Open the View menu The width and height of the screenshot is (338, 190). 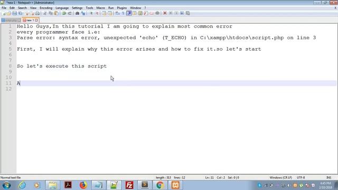pos(33,8)
